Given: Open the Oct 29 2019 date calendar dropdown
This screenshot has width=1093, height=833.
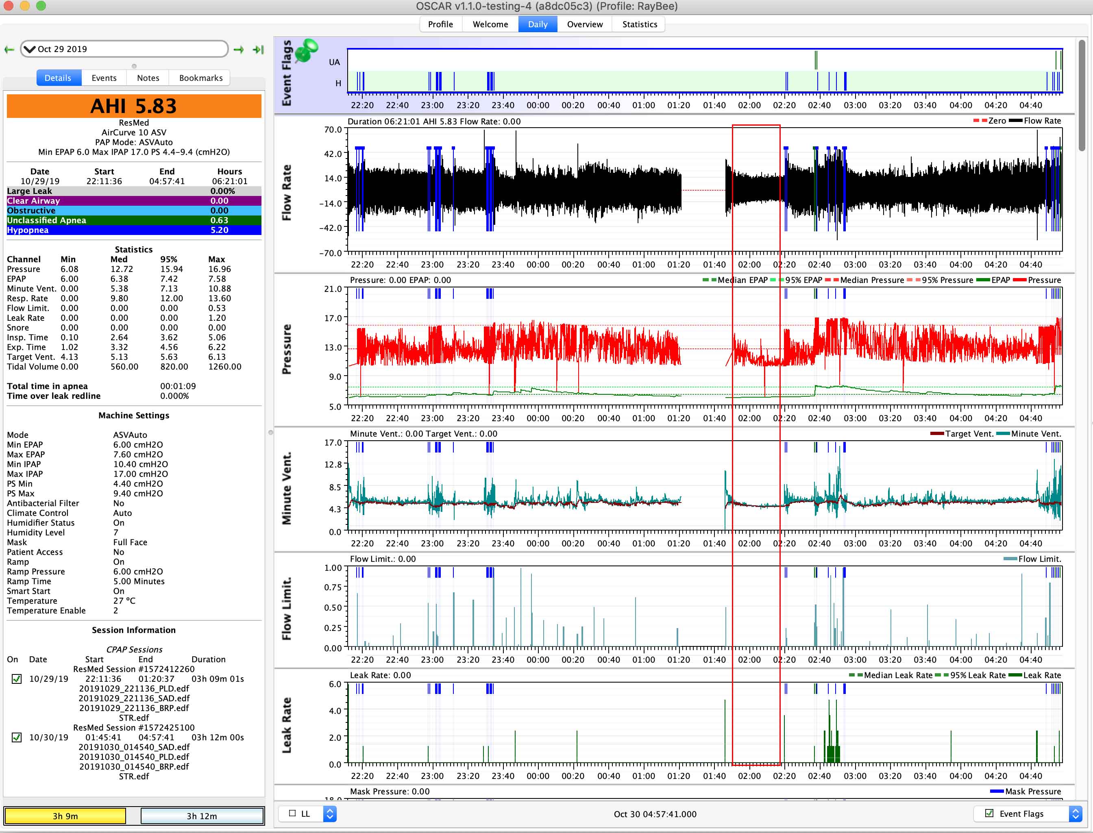Looking at the screenshot, I should [x=124, y=49].
